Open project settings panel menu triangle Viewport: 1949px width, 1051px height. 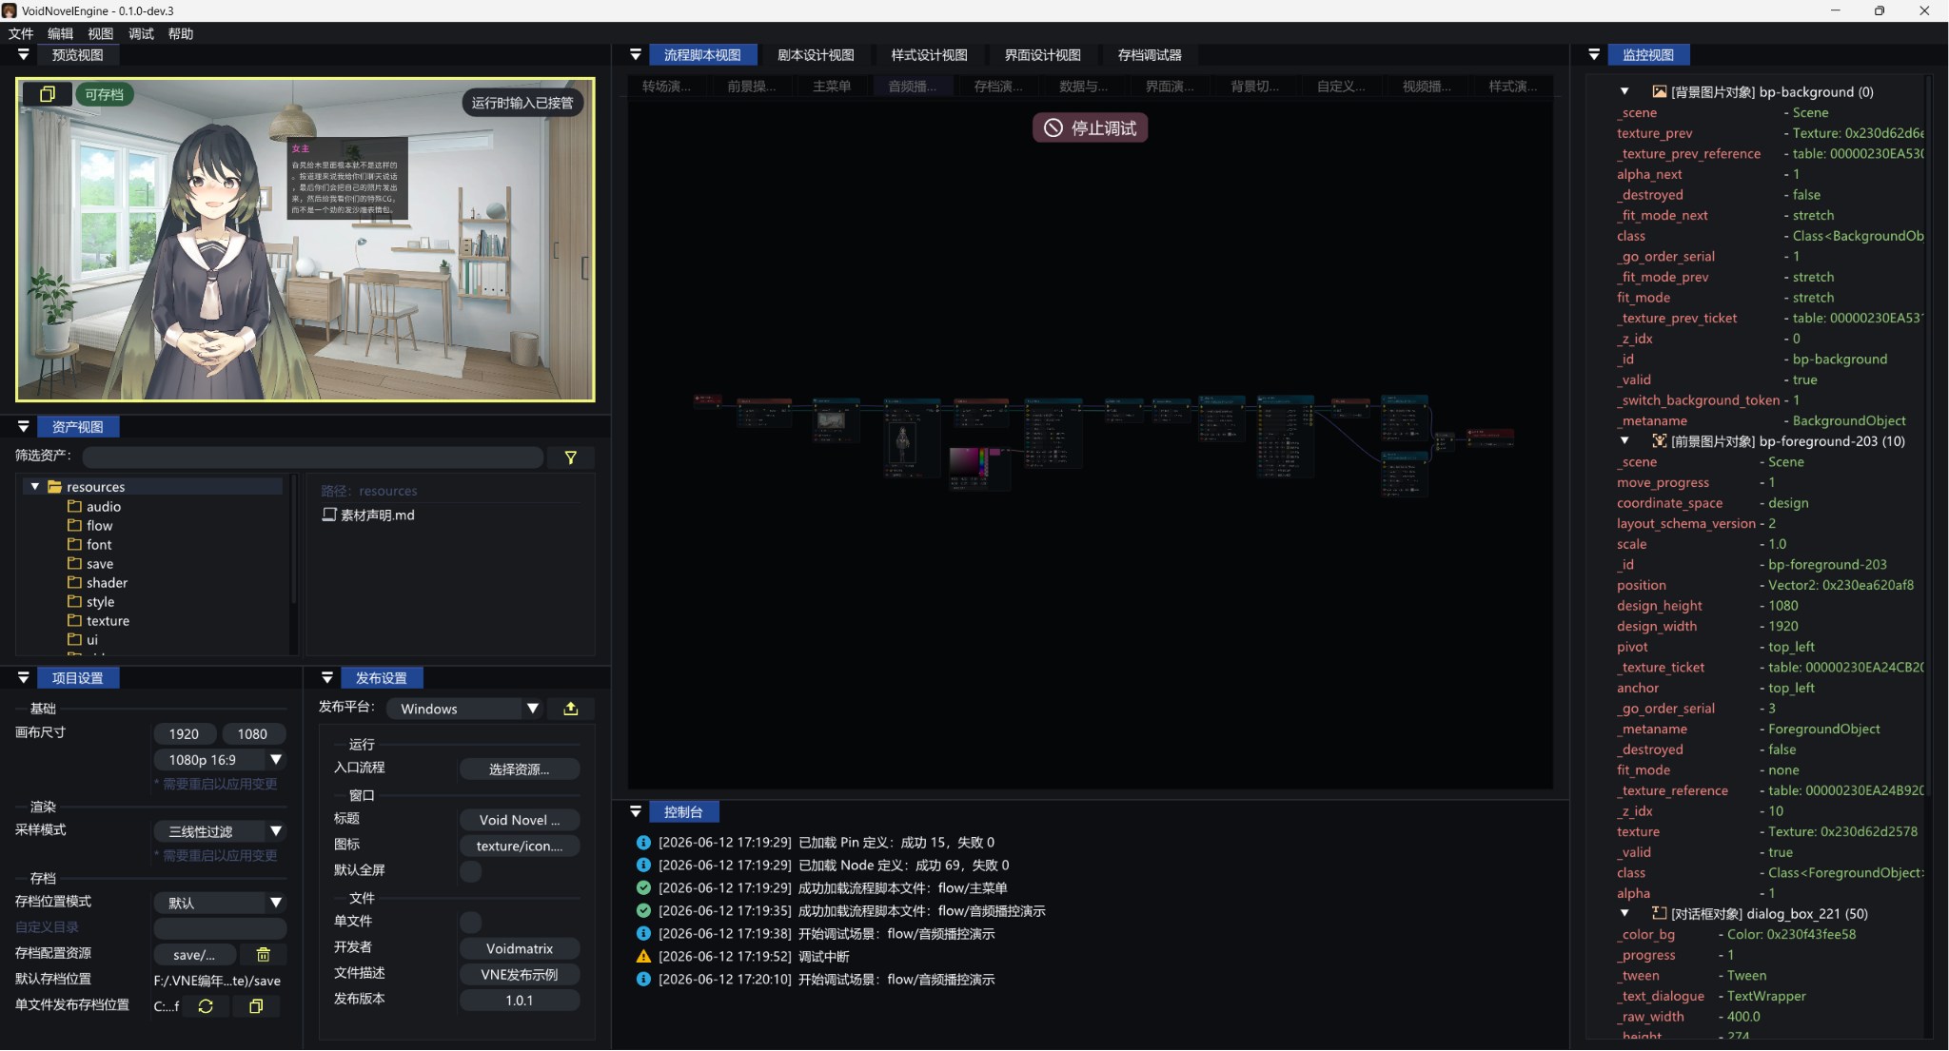(24, 678)
